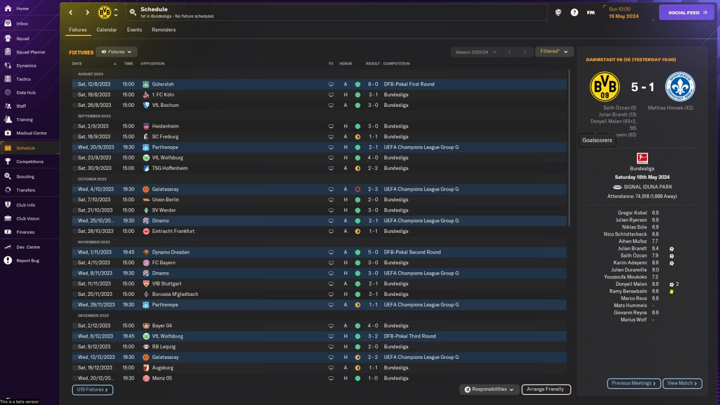
Task: Open the Squad Planner icon
Action: 8,52
